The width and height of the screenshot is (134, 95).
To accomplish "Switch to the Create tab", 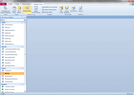I will click(x=17, y=4).
